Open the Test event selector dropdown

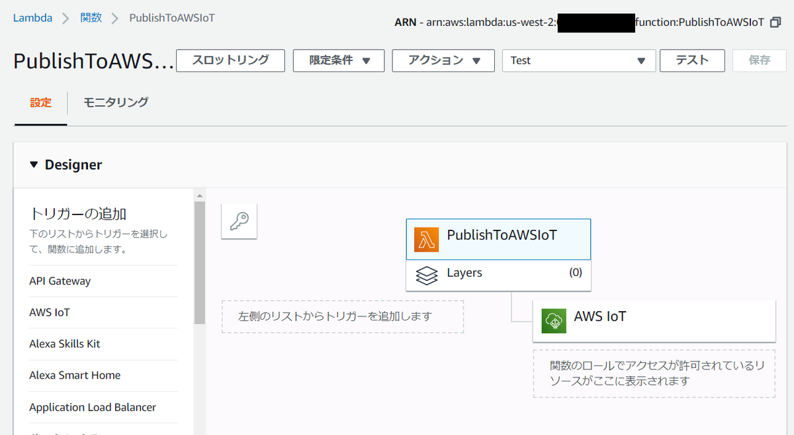(x=579, y=60)
